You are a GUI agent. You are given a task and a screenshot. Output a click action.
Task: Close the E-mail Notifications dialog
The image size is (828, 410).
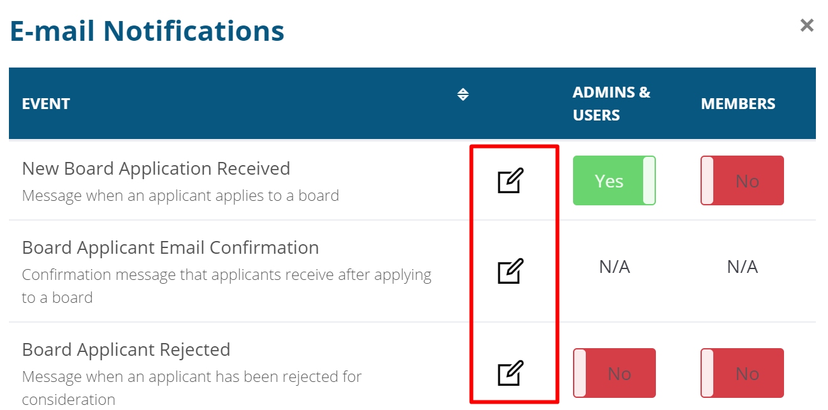coord(806,26)
